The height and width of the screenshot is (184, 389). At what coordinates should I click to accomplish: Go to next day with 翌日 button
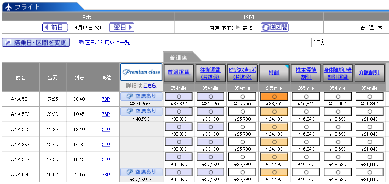click(121, 27)
